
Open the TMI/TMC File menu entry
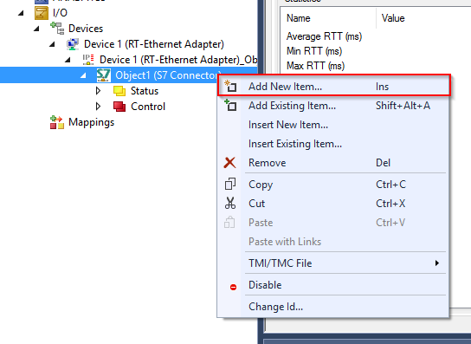(334, 263)
